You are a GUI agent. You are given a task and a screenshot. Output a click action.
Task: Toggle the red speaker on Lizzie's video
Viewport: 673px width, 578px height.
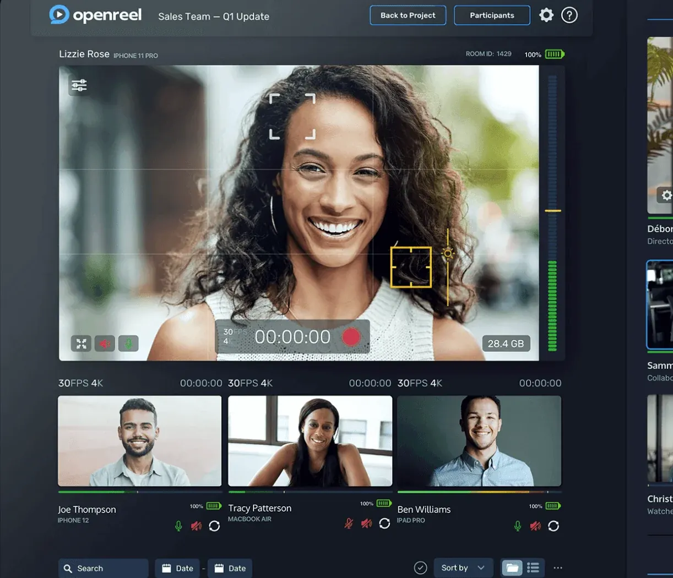(x=105, y=344)
